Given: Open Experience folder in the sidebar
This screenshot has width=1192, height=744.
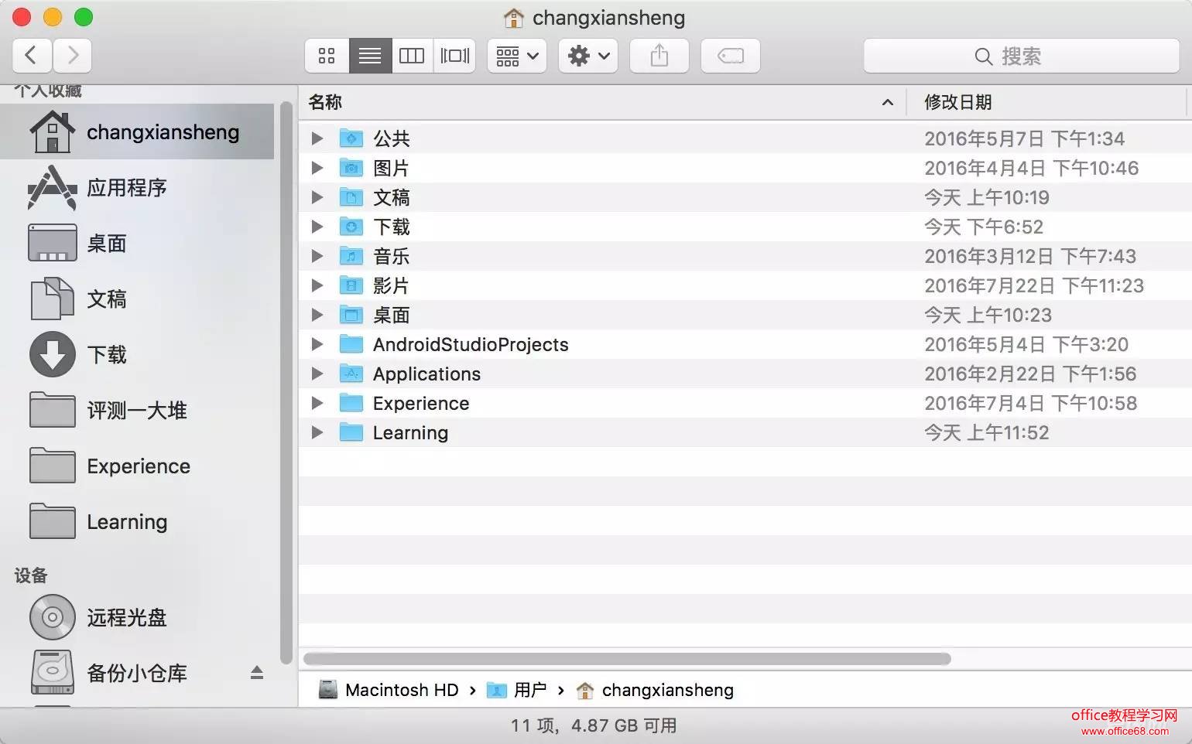Looking at the screenshot, I should click(x=137, y=466).
